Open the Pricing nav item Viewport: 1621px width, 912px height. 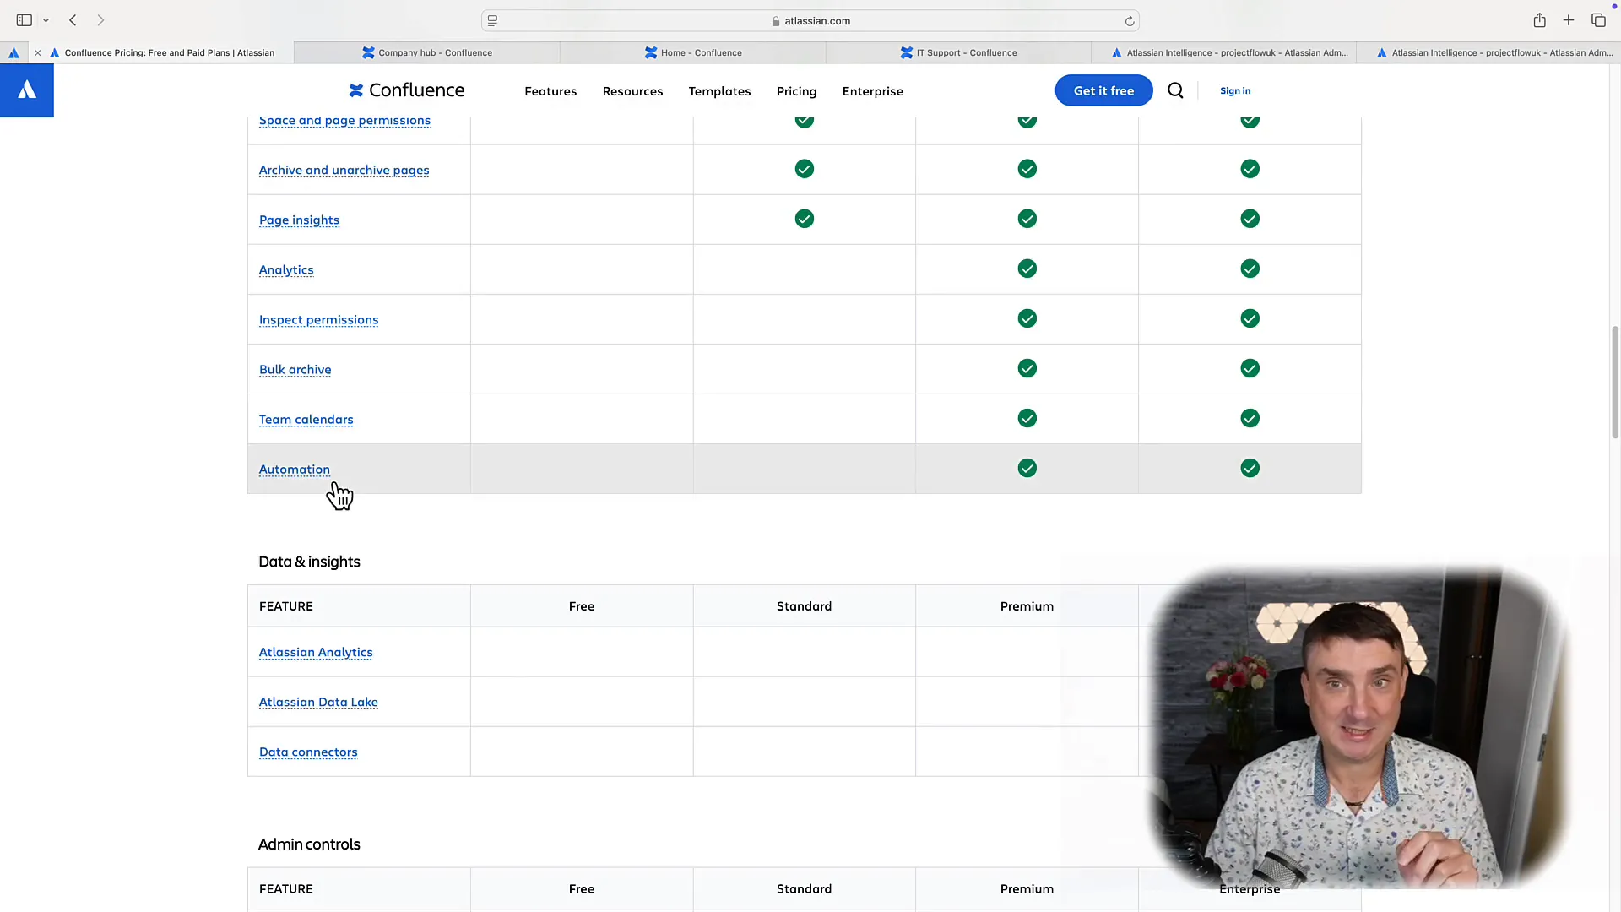click(796, 91)
